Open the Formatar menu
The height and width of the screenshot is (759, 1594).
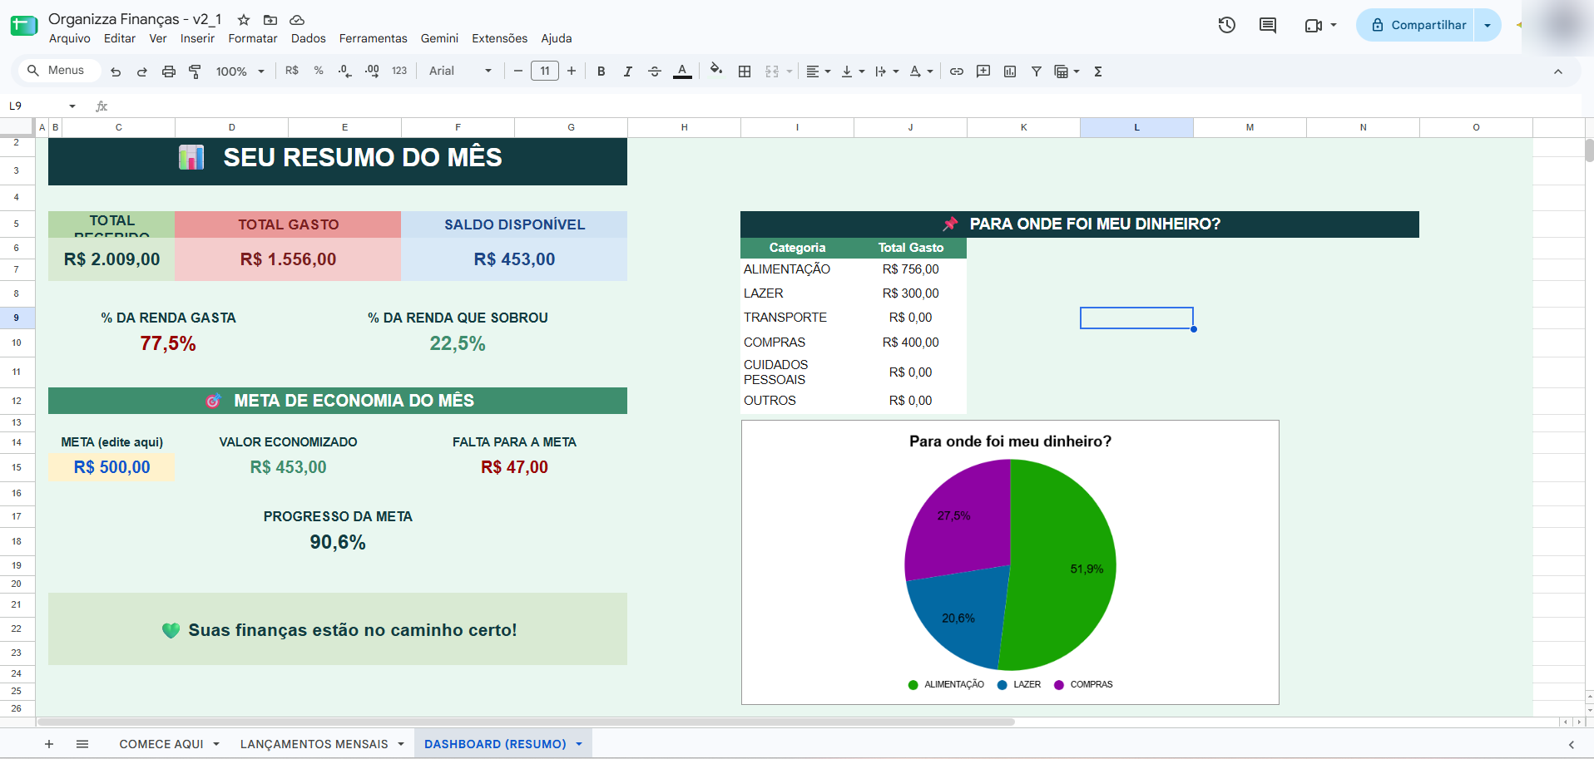(x=253, y=38)
